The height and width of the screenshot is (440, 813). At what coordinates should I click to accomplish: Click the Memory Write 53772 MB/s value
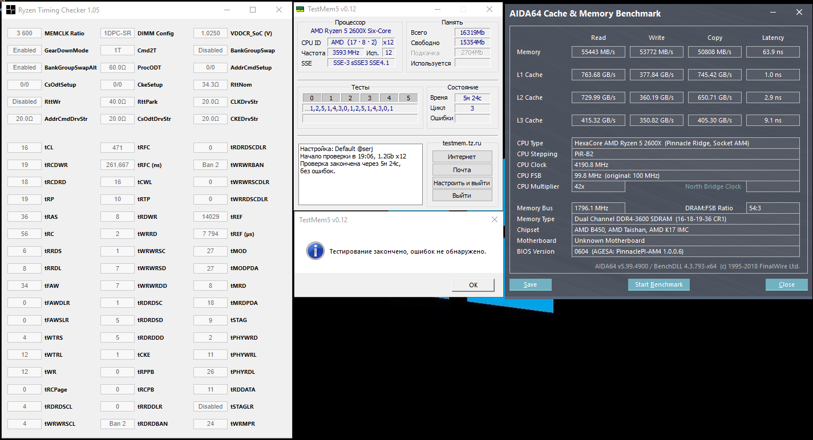coord(657,52)
